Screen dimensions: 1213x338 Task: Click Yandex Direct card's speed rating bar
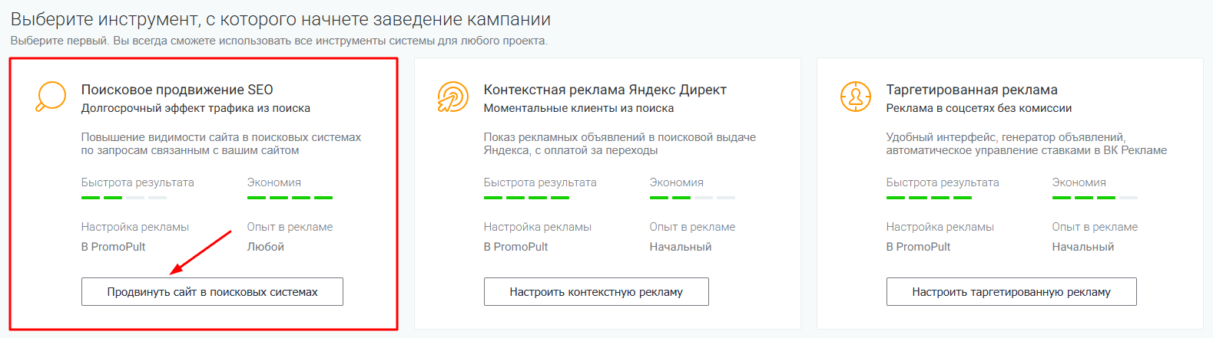[x=526, y=198]
